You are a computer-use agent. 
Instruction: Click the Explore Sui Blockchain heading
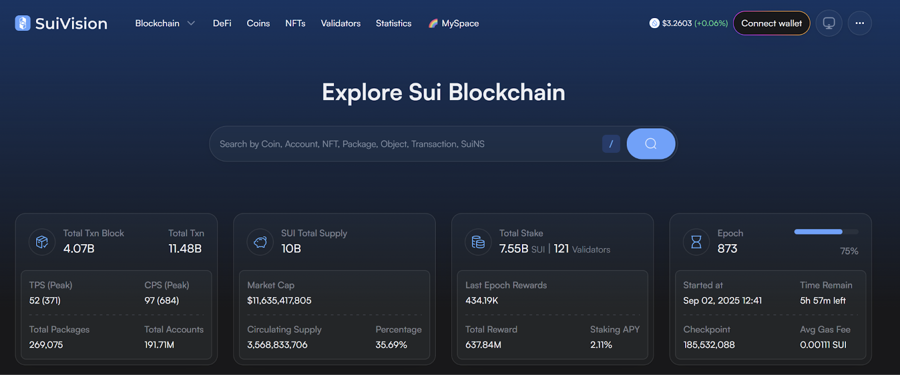tap(443, 92)
